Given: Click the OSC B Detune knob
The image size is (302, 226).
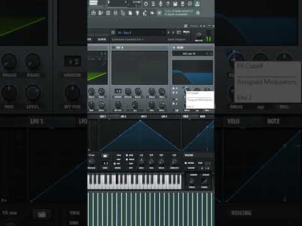Looking at the screenshot, I should point(128,92).
